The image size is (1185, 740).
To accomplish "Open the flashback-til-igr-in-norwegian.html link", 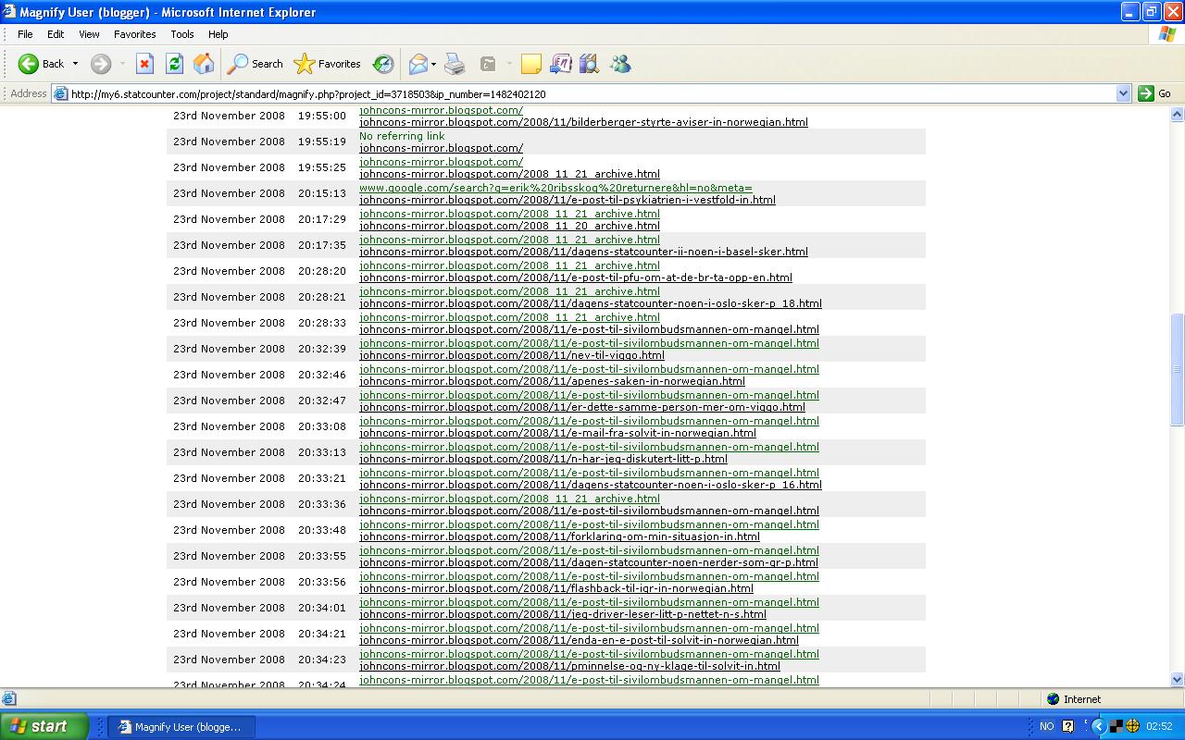I will point(556,588).
